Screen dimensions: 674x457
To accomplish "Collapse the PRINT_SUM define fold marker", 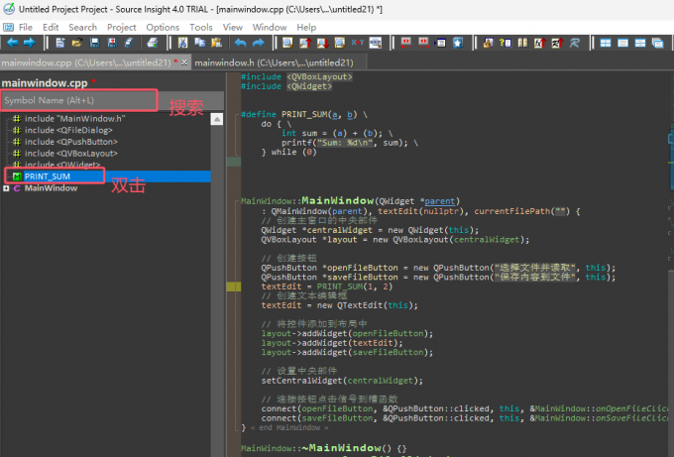I will click(237, 115).
